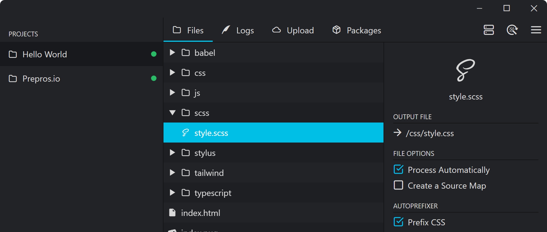This screenshot has height=232, width=547.
Task: Select the Hello World project
Action: pyautogui.click(x=81, y=54)
